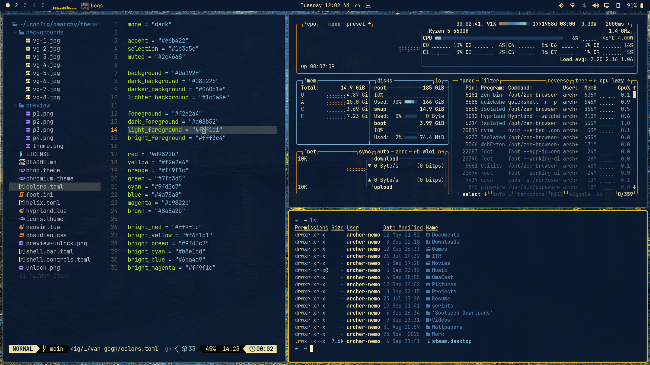
Task: Open the Wi-Fi network indicator
Action: coord(573,5)
